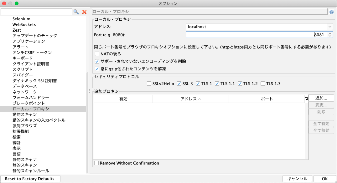Viewport: 337px width, 183px height.
Task: Toggle the TLS 1 checkbox
Action: click(x=198, y=84)
